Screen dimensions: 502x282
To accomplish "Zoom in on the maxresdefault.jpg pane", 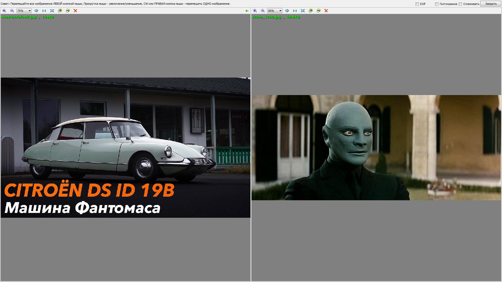I will (x=4, y=11).
